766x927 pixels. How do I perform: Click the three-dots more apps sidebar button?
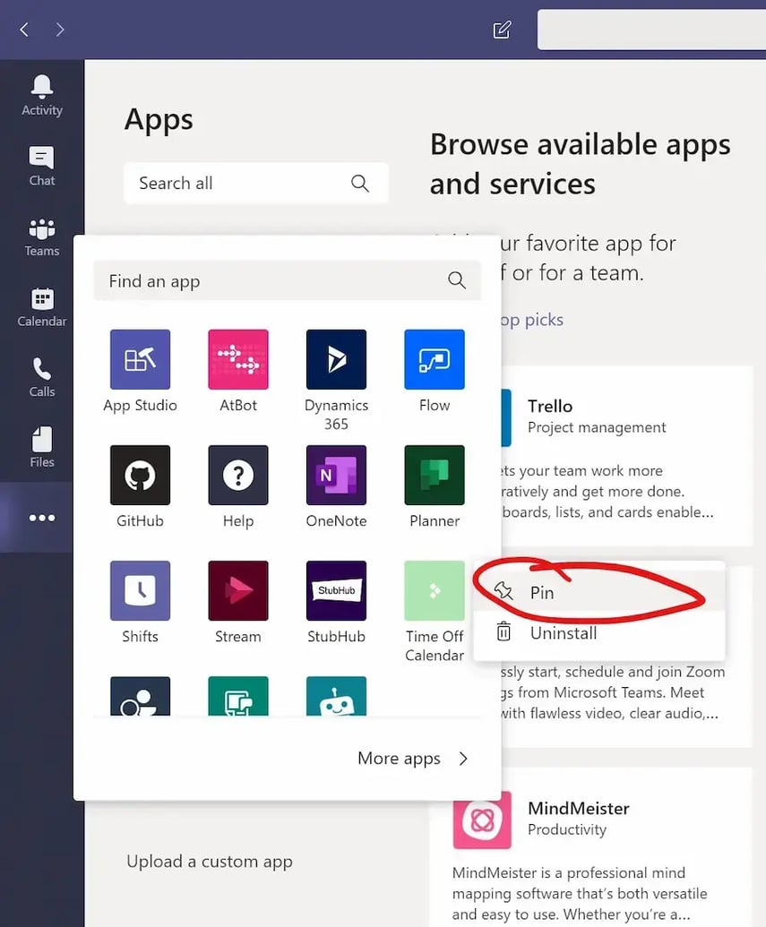click(x=41, y=518)
